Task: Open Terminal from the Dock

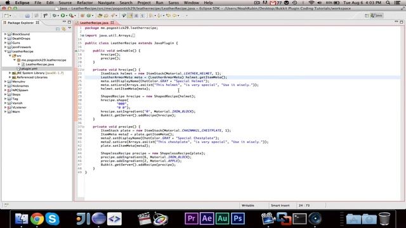Action: [299, 218]
